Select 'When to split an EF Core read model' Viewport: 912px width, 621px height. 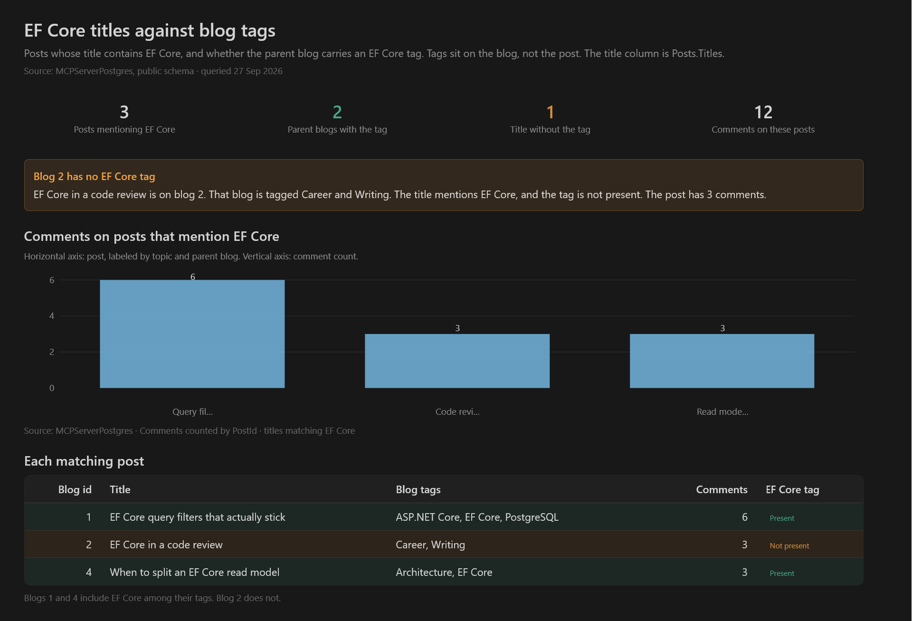[195, 572]
